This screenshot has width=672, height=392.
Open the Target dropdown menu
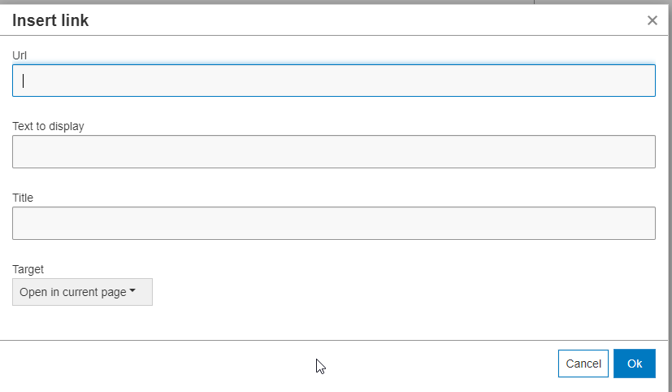[82, 292]
